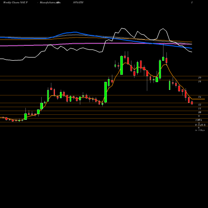The width and height of the screenshot is (208, 208).
Task: Click price axis label 9
Action: (199, 116)
